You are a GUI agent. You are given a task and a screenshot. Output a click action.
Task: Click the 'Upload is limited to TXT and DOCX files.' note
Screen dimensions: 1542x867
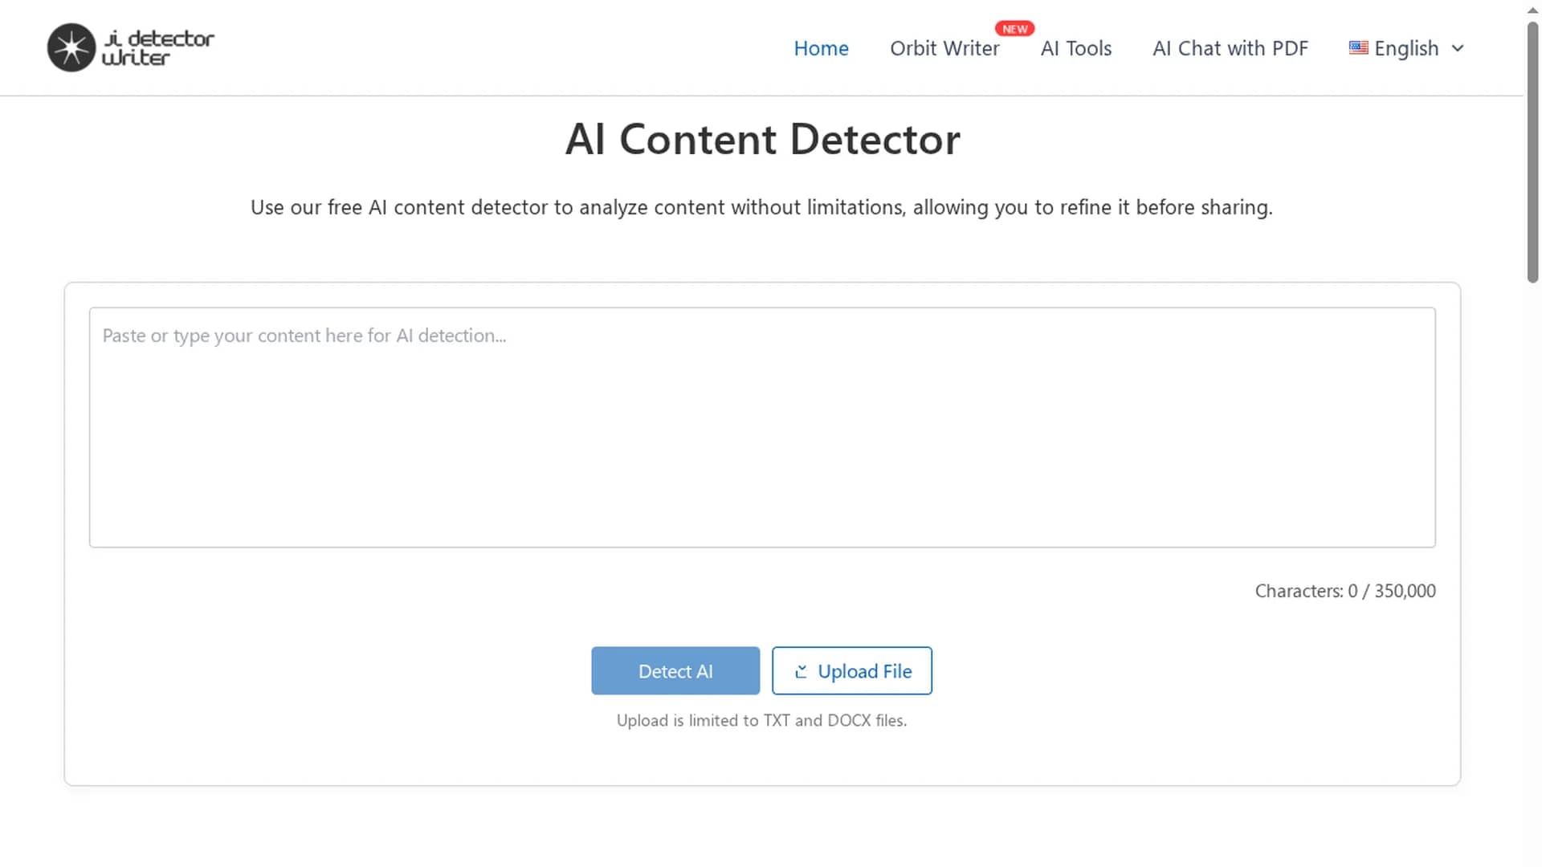click(761, 720)
